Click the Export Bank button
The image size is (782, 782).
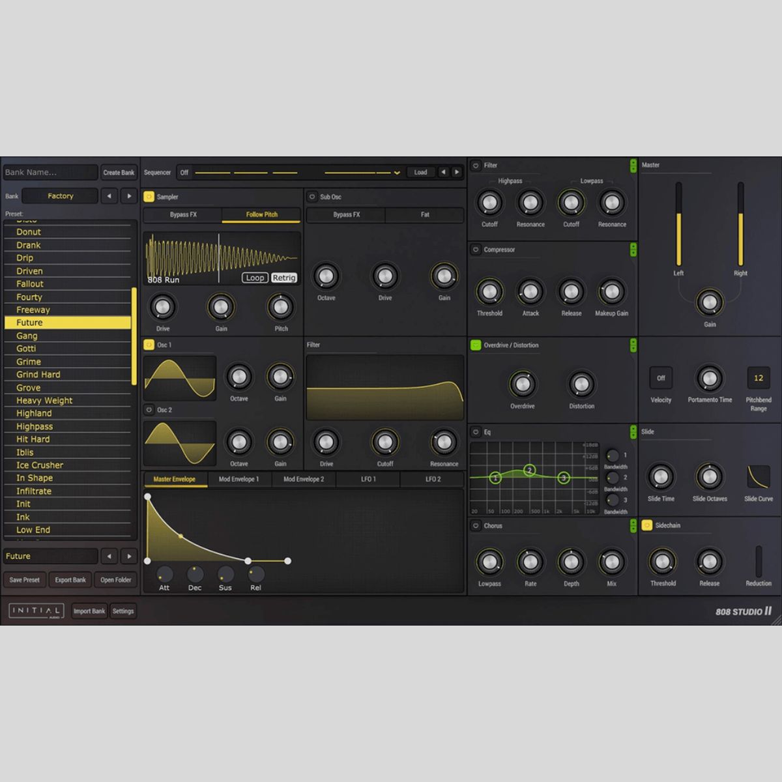70,580
